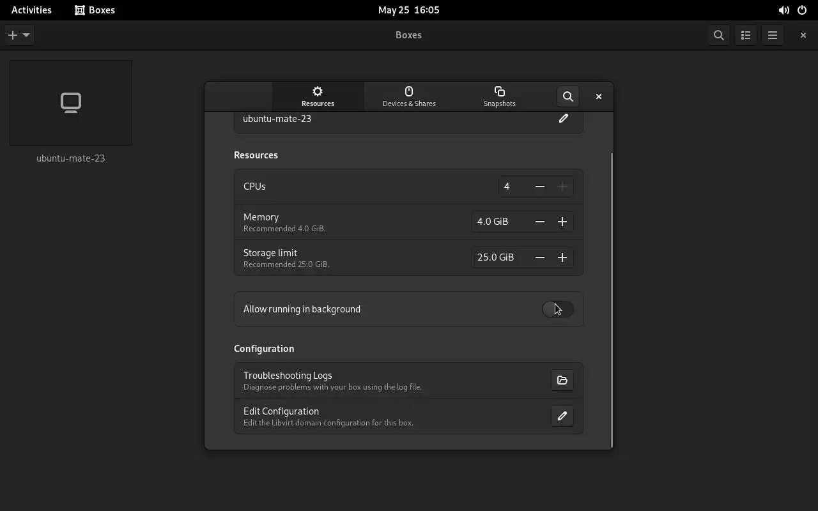818x511 pixels.
Task: Click the Configuration section heading
Action: [264, 349]
